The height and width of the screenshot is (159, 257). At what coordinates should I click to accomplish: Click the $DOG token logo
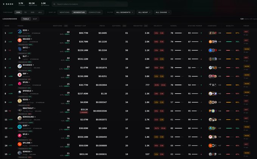pos(20,101)
